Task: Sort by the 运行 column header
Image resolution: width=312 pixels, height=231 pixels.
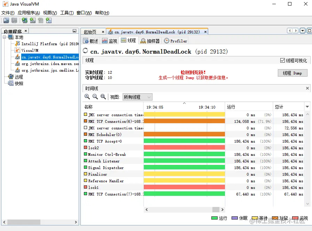Action: coord(249,107)
